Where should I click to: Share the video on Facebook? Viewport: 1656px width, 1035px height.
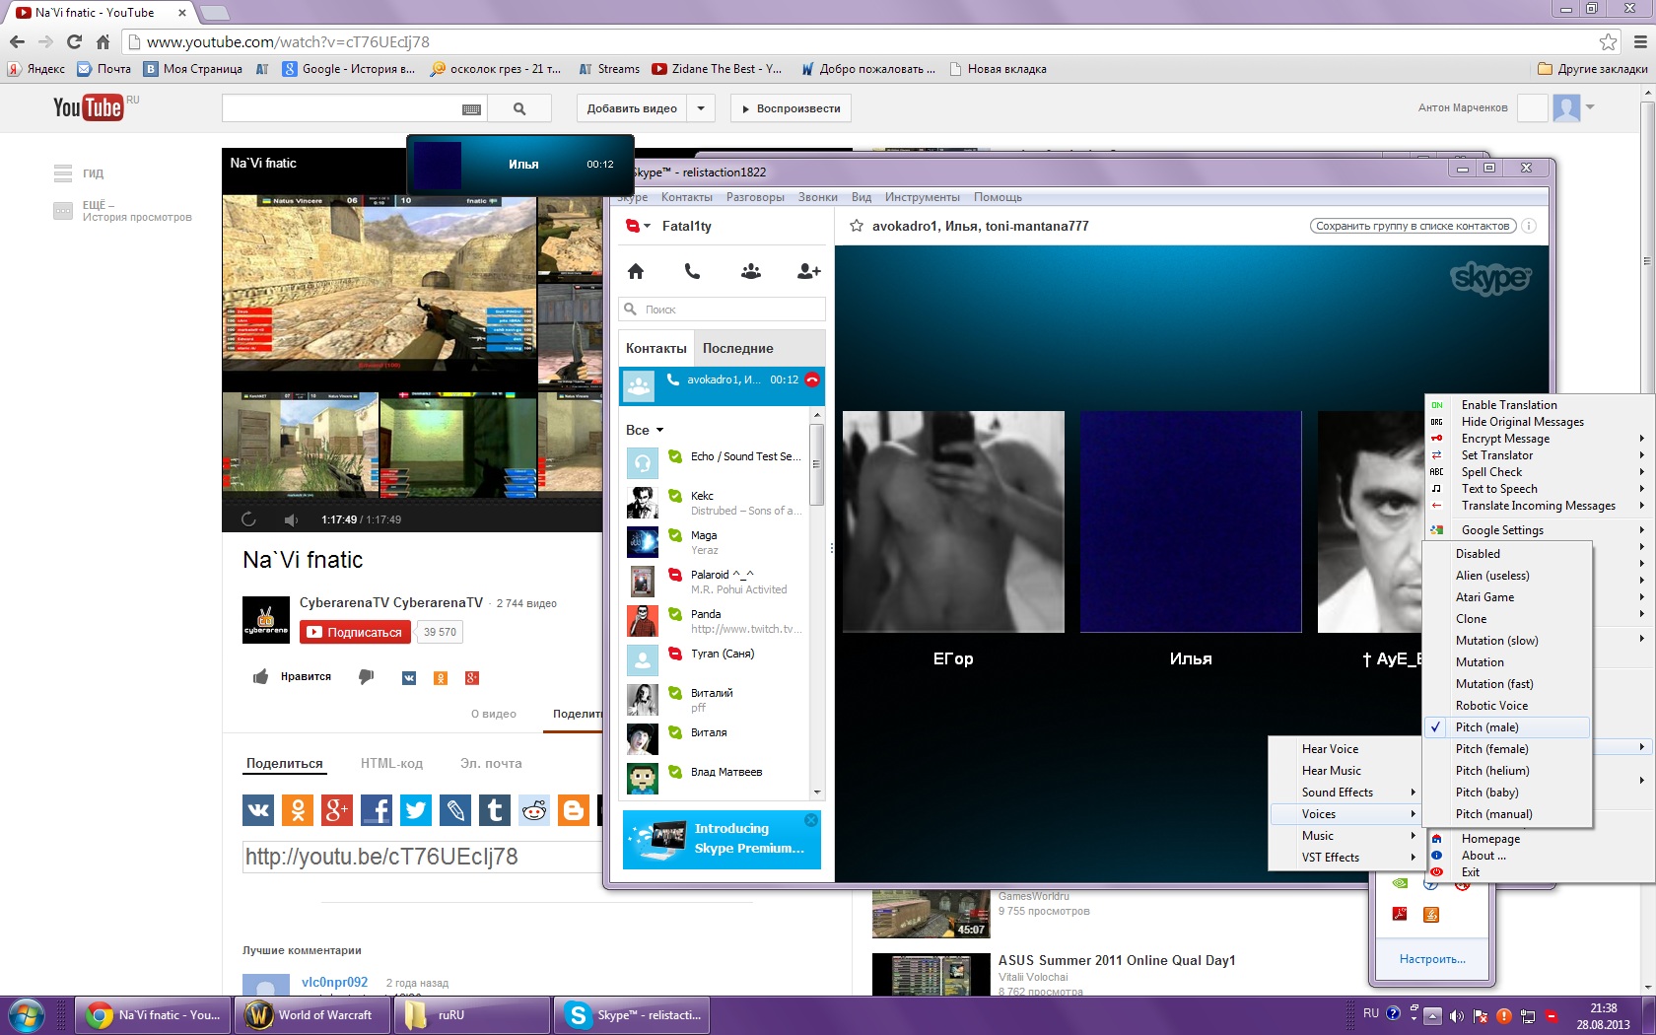point(377,810)
